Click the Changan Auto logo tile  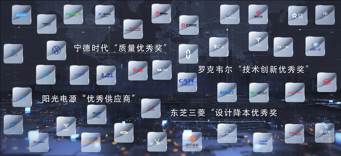pyautogui.click(x=13, y=53)
